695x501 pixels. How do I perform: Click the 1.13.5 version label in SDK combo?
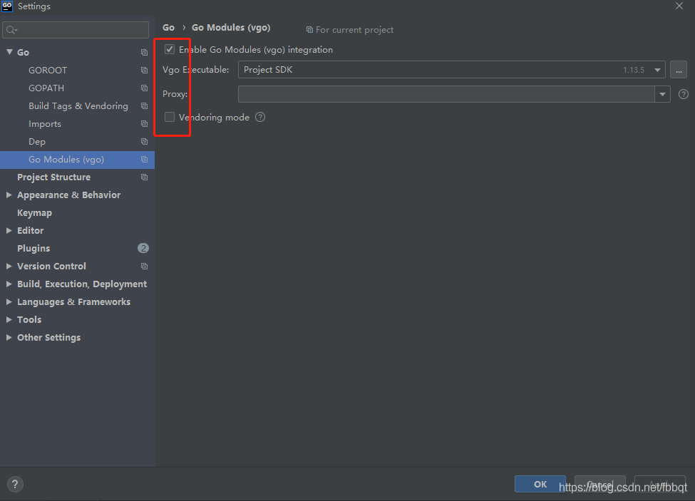(x=634, y=70)
